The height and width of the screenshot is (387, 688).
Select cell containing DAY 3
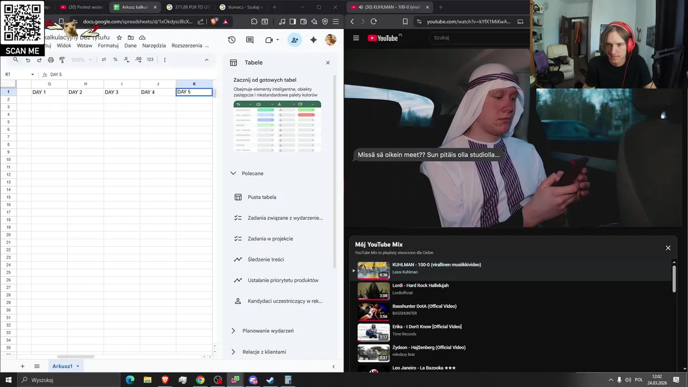[121, 92]
